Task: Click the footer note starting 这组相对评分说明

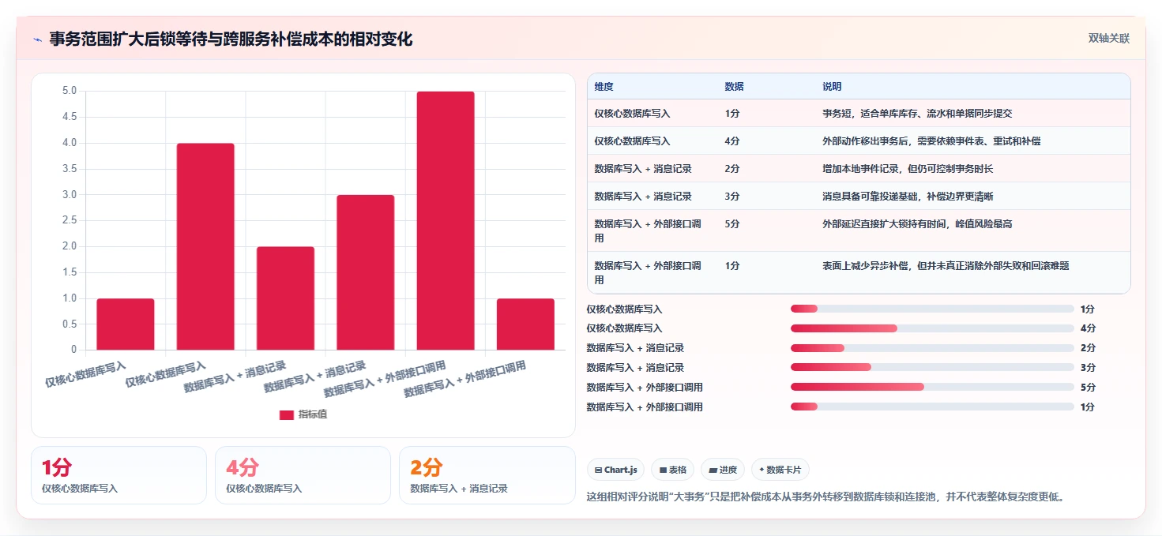Action: [826, 497]
